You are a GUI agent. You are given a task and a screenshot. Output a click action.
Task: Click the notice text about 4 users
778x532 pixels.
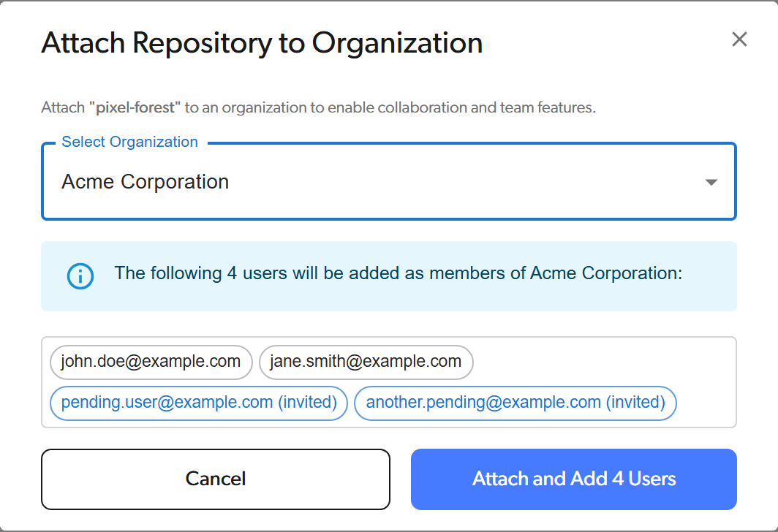coord(399,273)
